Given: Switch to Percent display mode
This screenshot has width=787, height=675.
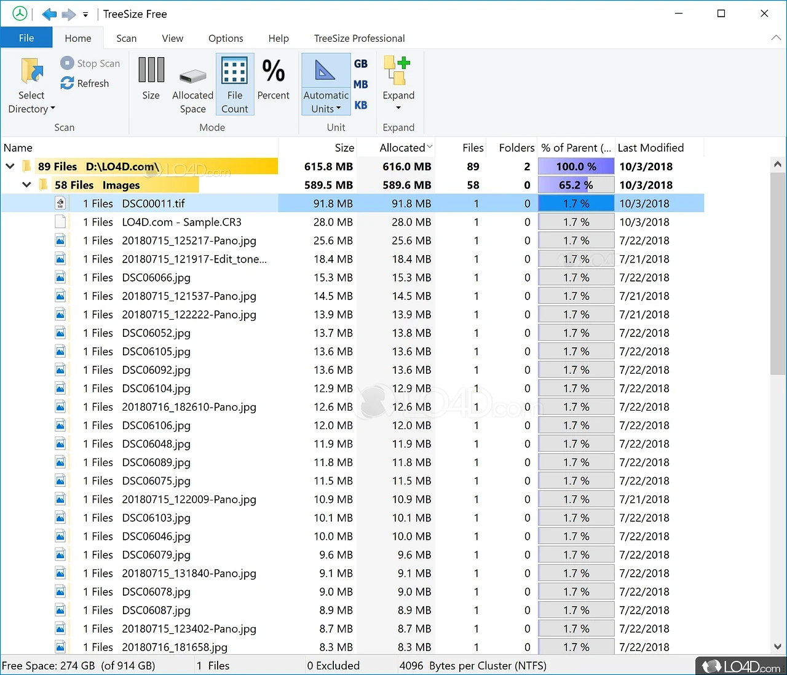Looking at the screenshot, I should 273,78.
